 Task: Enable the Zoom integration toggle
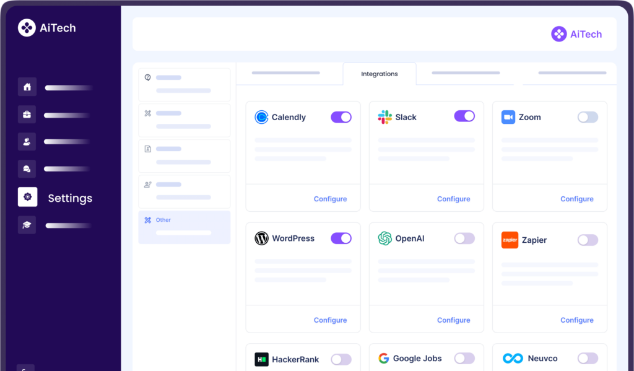click(588, 117)
